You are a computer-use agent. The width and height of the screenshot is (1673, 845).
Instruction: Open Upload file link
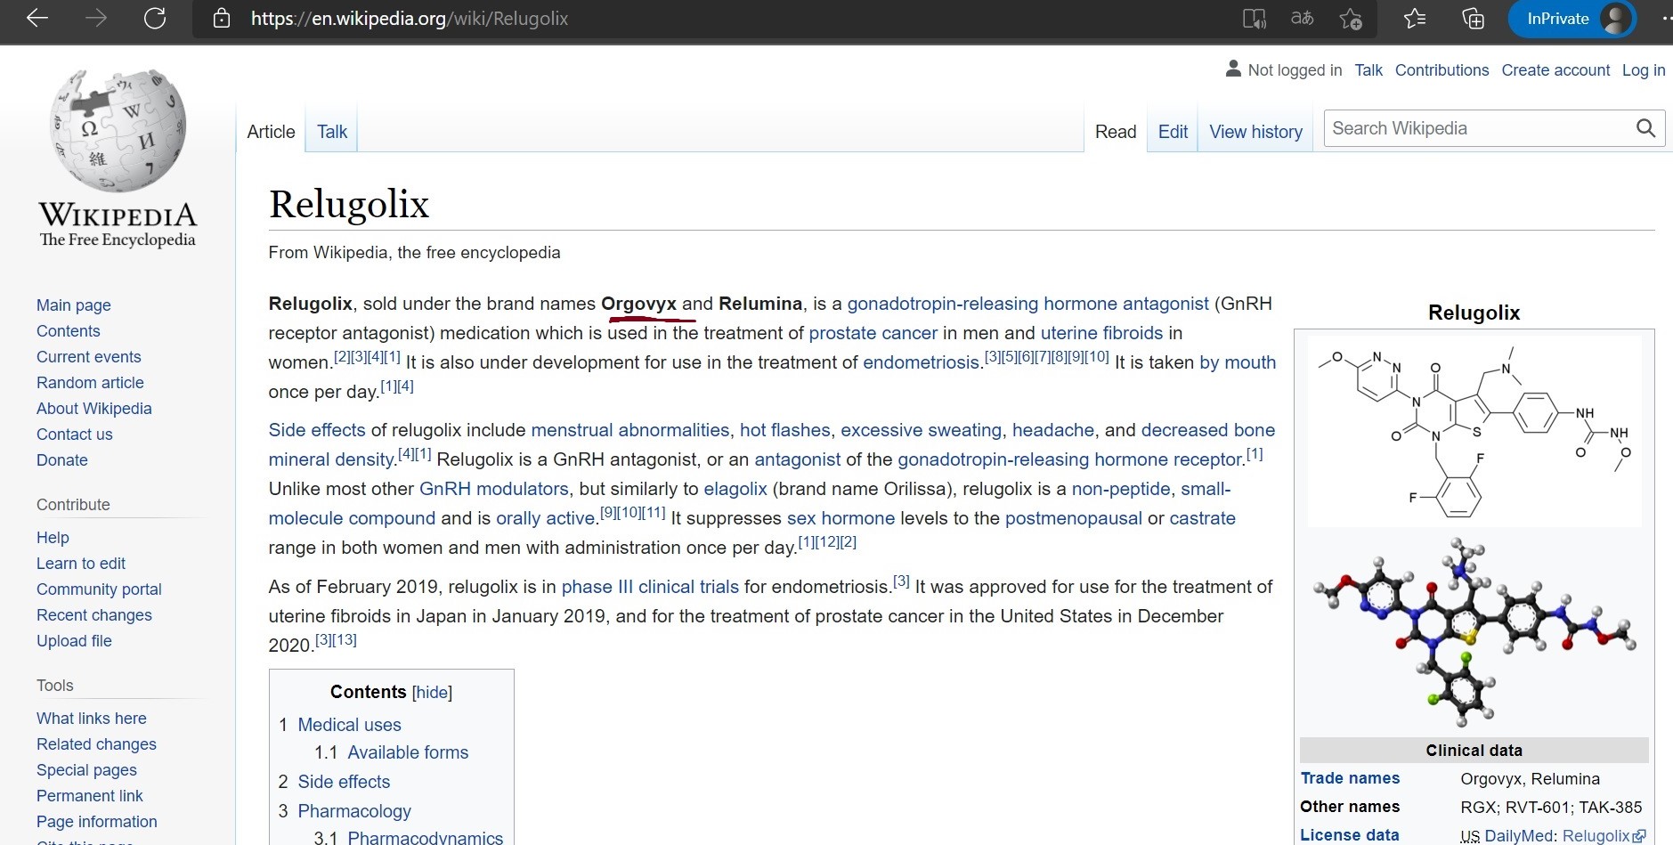coord(74,641)
